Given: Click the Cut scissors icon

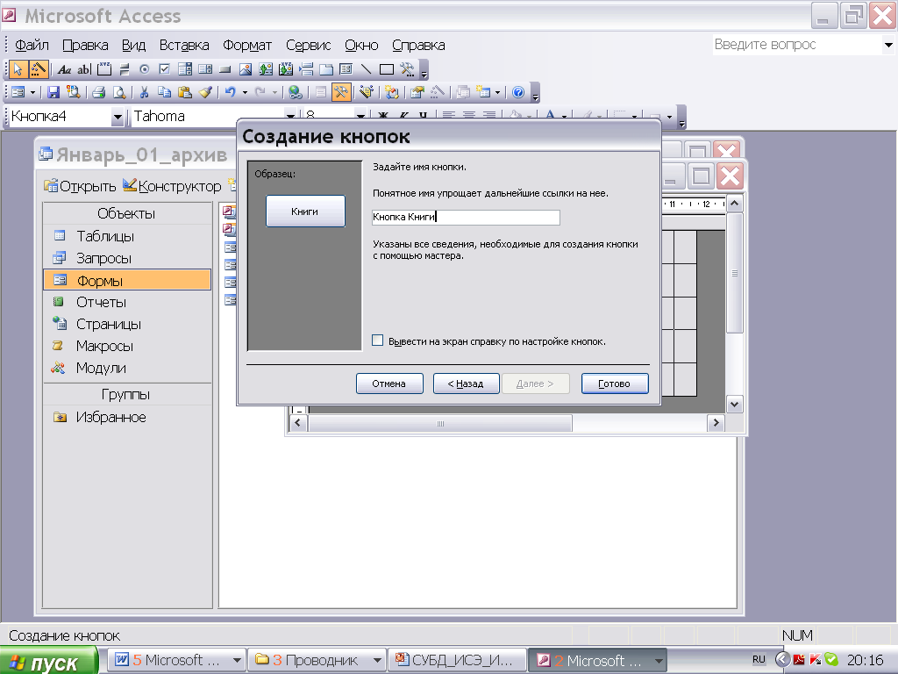Looking at the screenshot, I should point(144,92).
